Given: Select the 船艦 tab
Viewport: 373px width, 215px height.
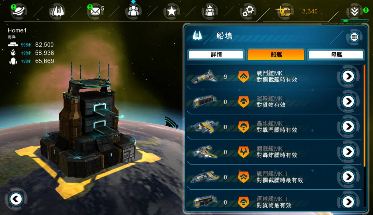Looking at the screenshot, I should [x=276, y=55].
